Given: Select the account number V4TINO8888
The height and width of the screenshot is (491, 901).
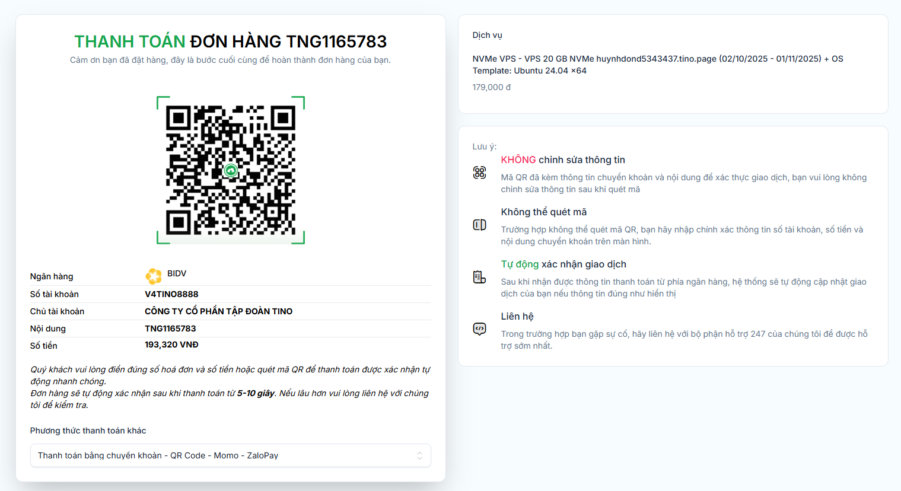Looking at the screenshot, I should tap(171, 294).
